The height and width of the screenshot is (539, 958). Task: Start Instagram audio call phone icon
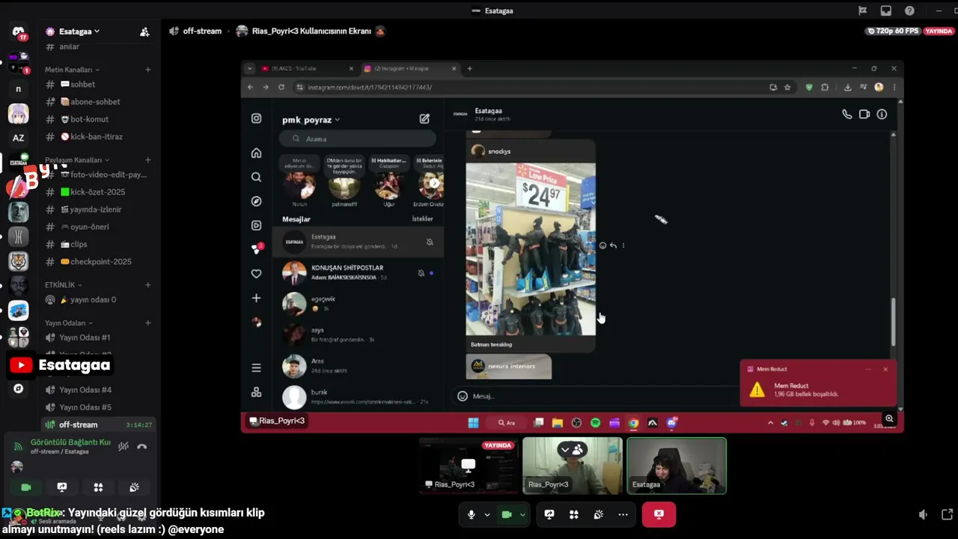point(846,115)
